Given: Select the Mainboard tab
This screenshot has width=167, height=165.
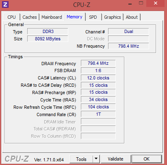Looking at the screenshot, I should pos(52,17).
